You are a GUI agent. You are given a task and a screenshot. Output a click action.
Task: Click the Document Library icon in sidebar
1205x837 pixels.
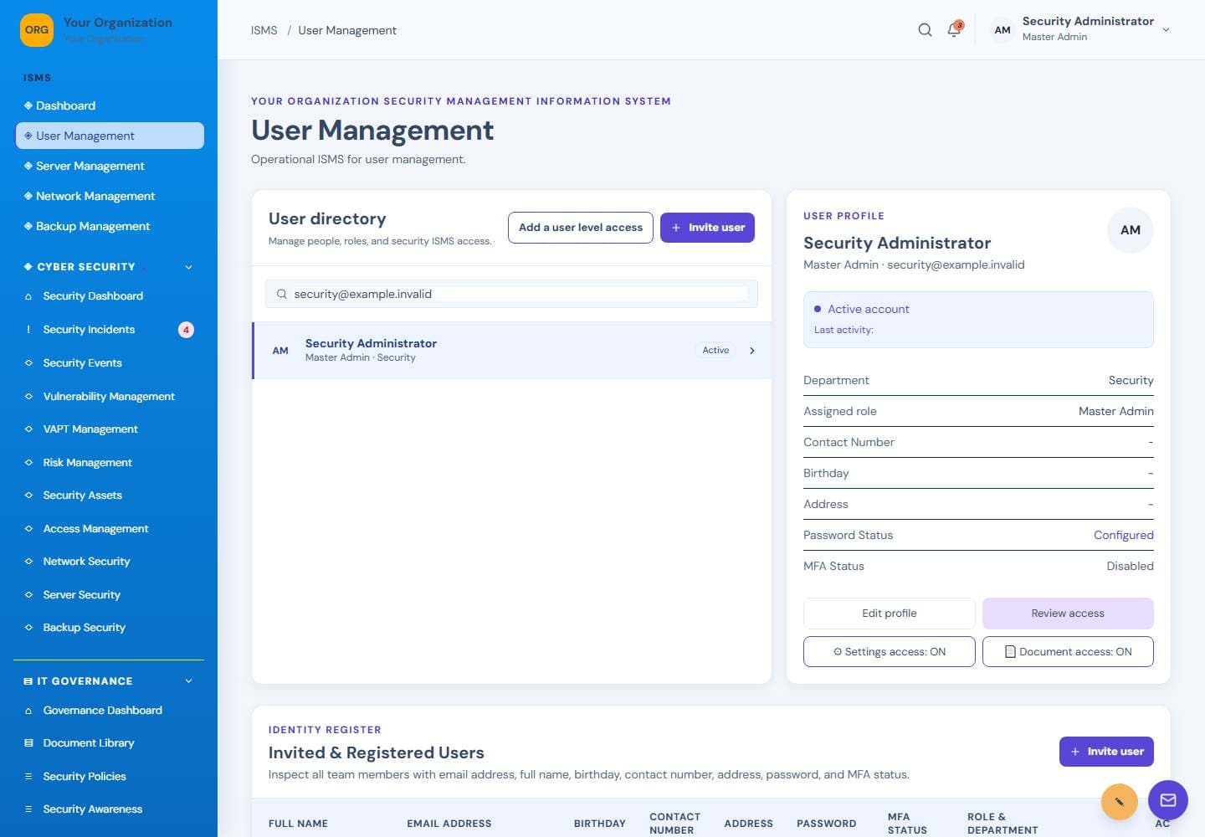(x=28, y=743)
